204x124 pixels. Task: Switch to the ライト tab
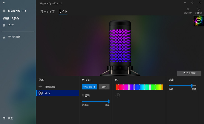(63, 11)
